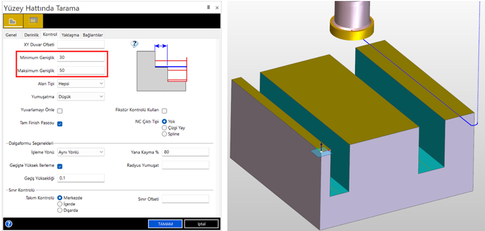The width and height of the screenshot is (485, 231).
Task: Enable the Yuvarlamayı Önle checkbox
Action: (x=60, y=110)
